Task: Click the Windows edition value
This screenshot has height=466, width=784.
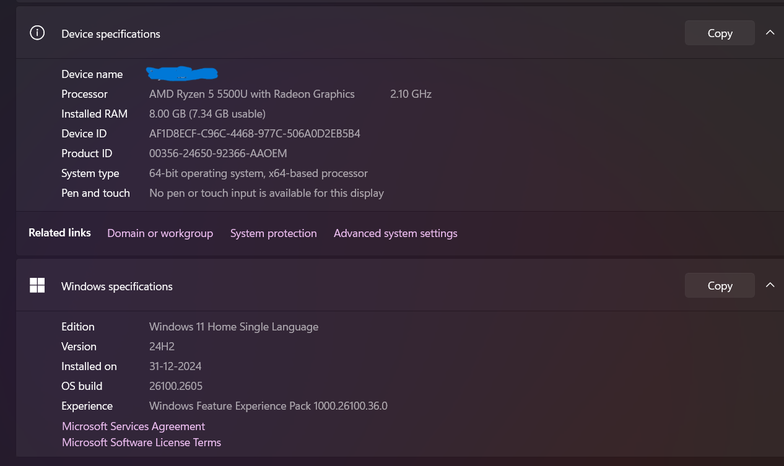Action: point(233,327)
